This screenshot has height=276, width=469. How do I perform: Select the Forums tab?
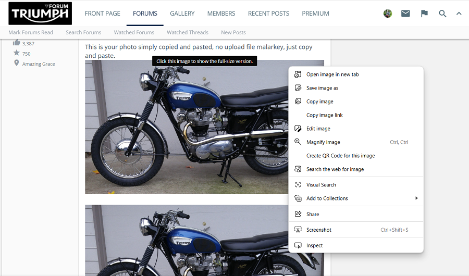[145, 14]
